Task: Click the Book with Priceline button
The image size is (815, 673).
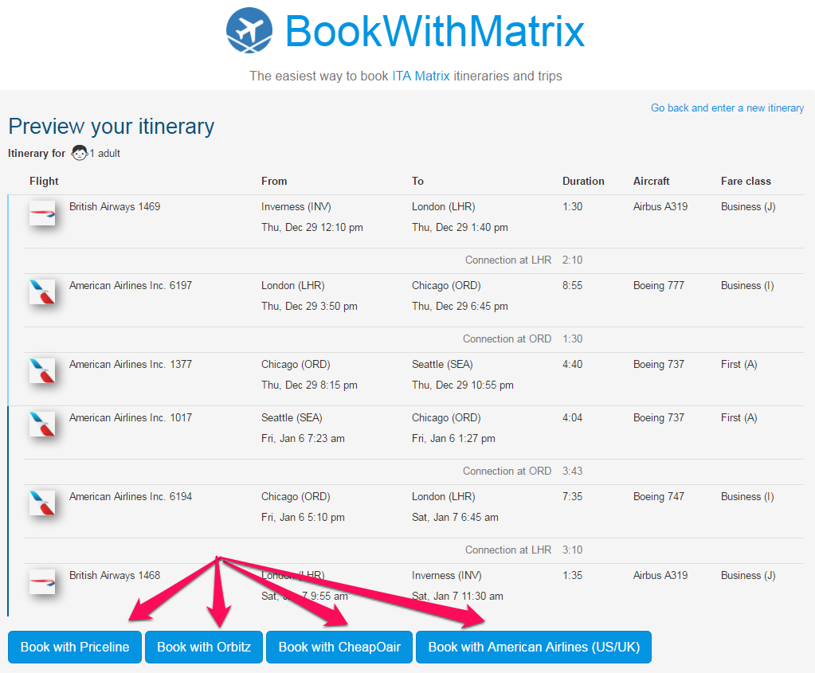Action: tap(75, 647)
